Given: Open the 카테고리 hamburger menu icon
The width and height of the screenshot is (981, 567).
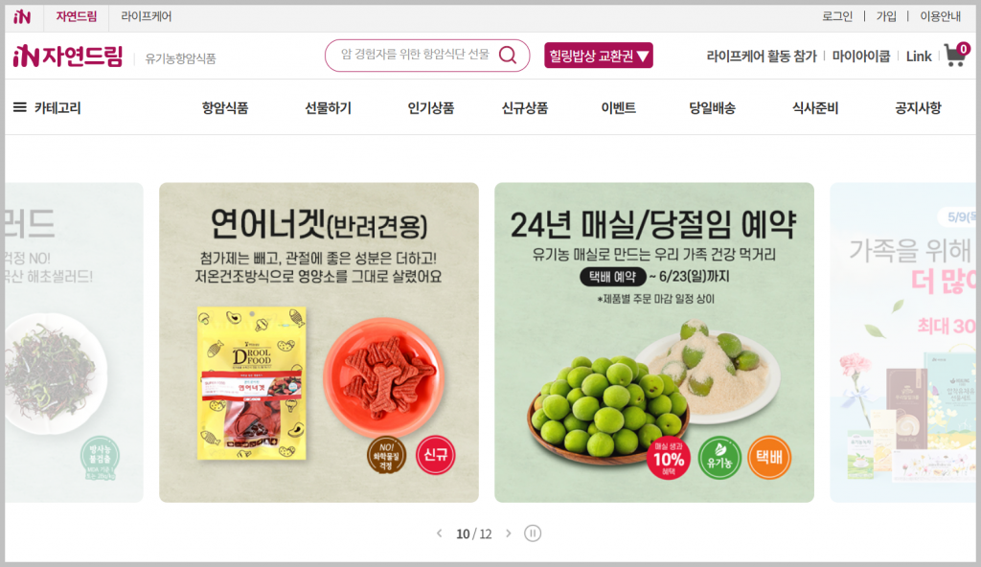Looking at the screenshot, I should click(x=20, y=107).
